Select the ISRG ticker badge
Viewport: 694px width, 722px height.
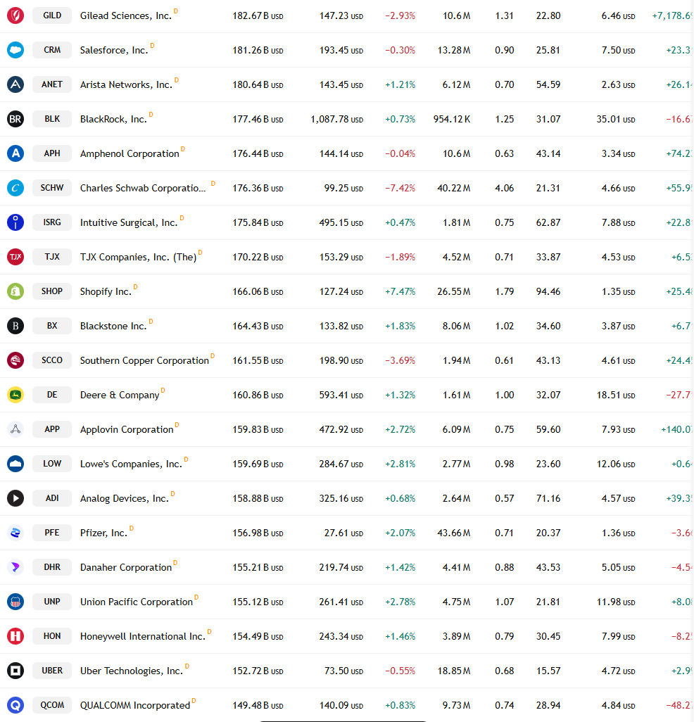click(x=52, y=222)
